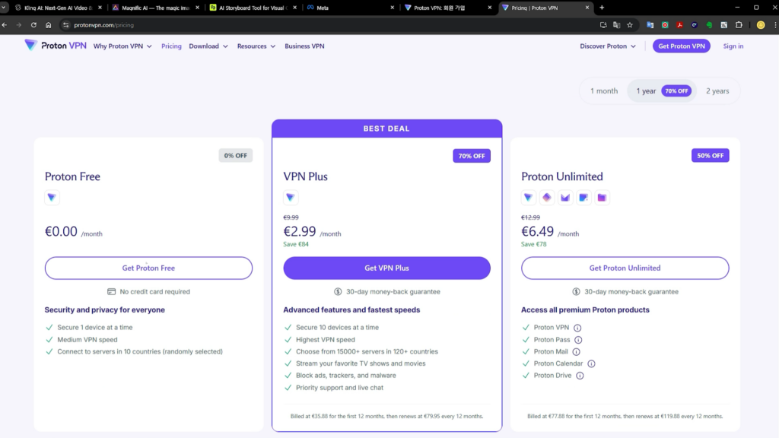Image resolution: width=779 pixels, height=438 pixels.
Task: Click 'Block ads, trackers, and malware' text
Action: click(346, 376)
